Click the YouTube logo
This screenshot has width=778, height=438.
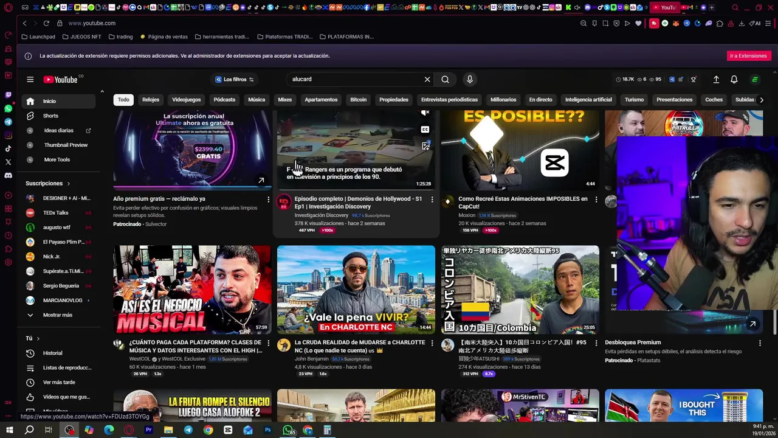click(x=60, y=80)
